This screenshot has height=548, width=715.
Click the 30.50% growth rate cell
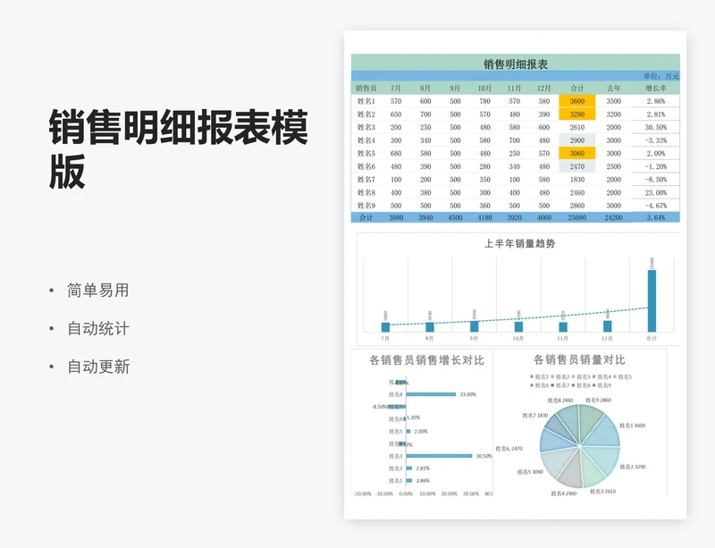click(656, 127)
